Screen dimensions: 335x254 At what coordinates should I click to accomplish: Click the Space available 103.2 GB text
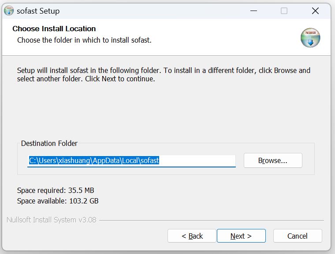click(x=58, y=201)
